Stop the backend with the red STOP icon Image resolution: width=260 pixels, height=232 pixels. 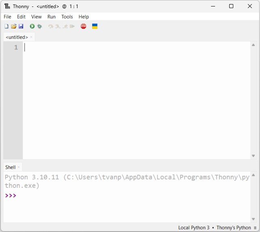point(83,26)
